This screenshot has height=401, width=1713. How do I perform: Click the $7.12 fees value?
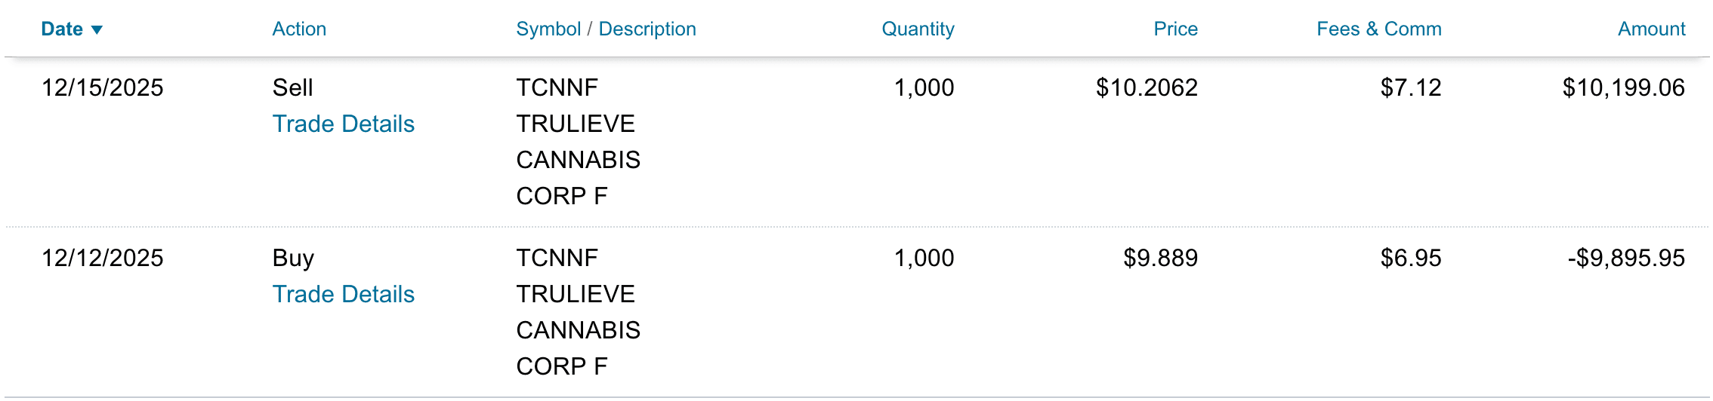[x=1410, y=87]
